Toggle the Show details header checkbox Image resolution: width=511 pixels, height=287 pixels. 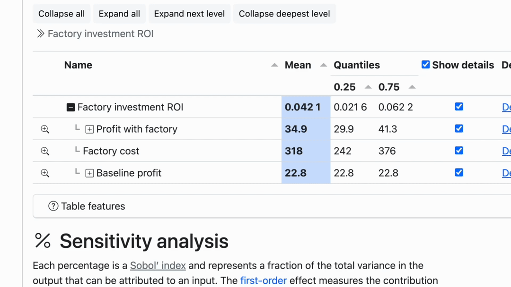tap(426, 65)
